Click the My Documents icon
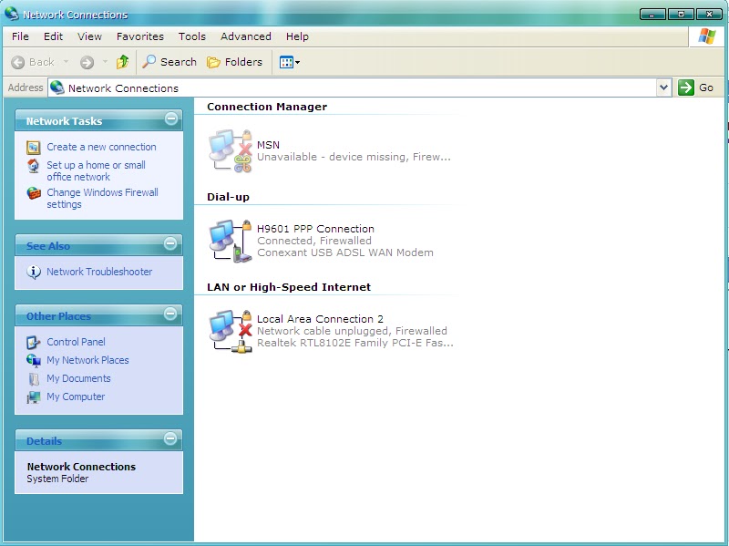Image resolution: width=729 pixels, height=546 pixels. [34, 379]
